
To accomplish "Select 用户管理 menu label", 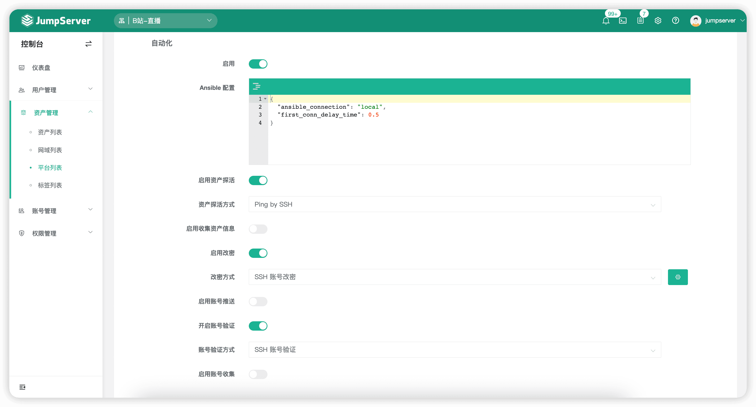I will click(44, 90).
